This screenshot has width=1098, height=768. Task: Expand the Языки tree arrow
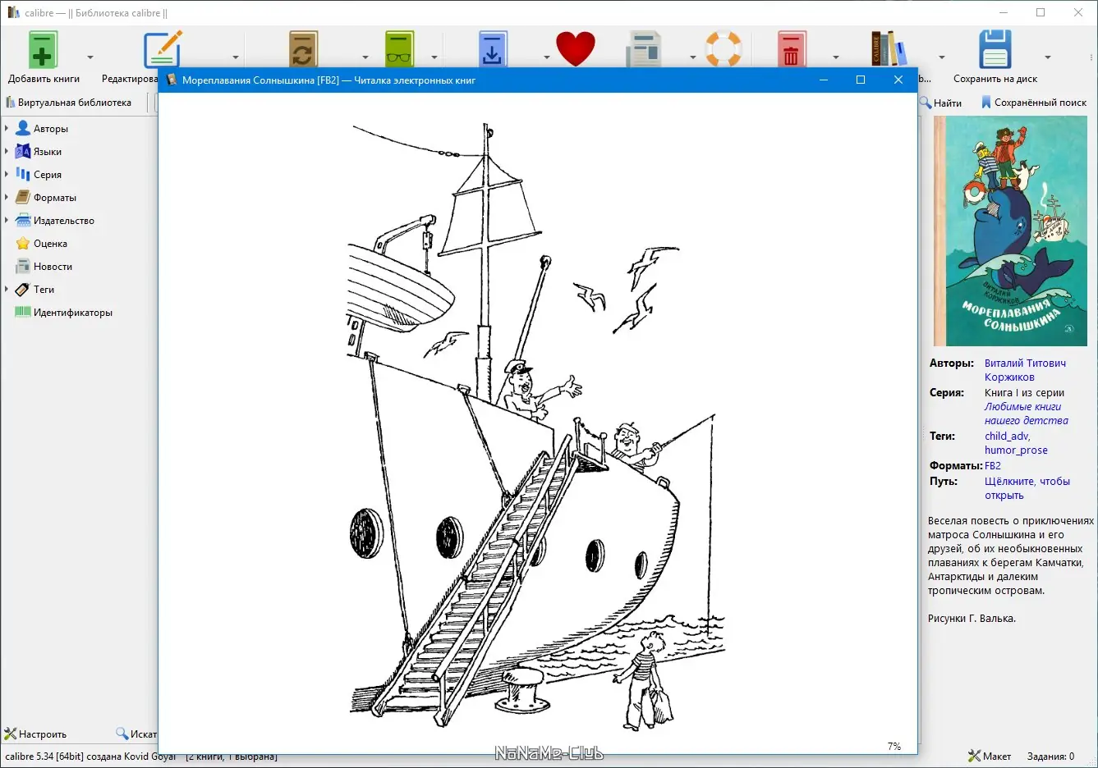7,152
